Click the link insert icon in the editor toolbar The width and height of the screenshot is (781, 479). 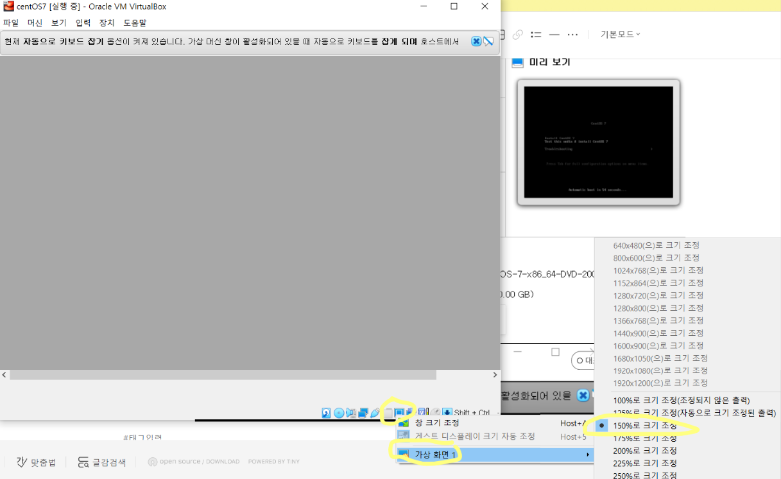tap(518, 34)
